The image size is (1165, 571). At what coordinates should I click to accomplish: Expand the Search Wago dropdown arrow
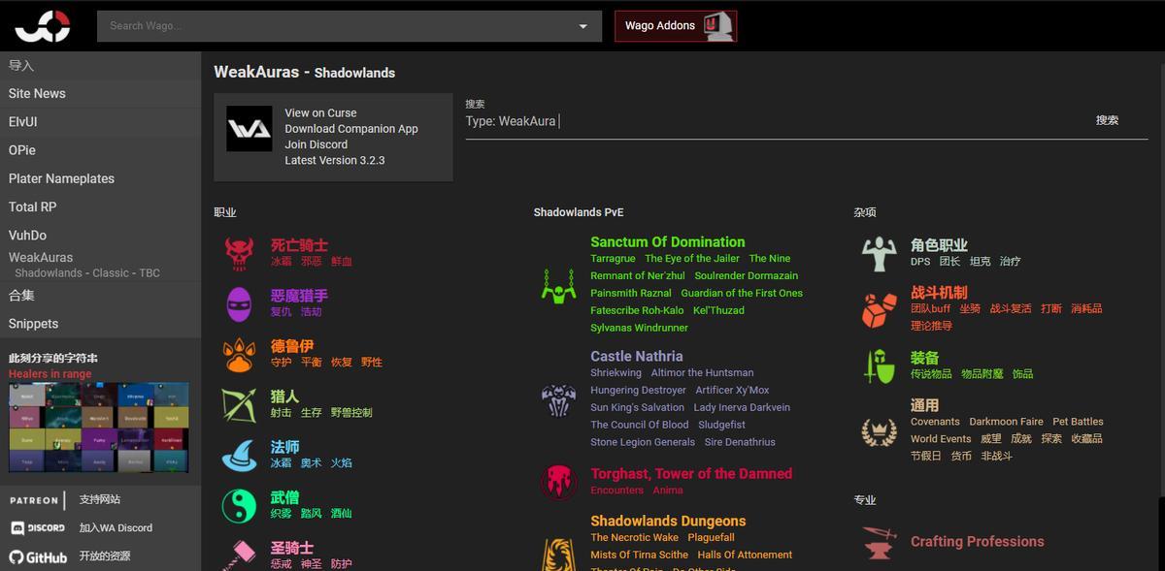(x=583, y=26)
